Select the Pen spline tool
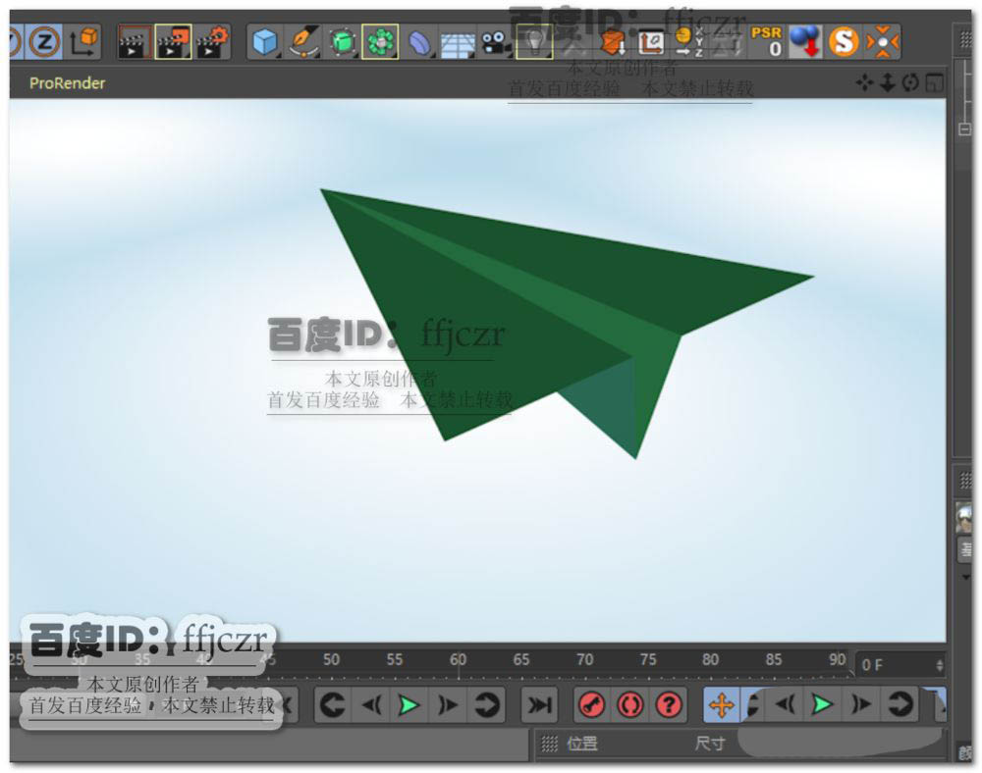 (x=303, y=42)
